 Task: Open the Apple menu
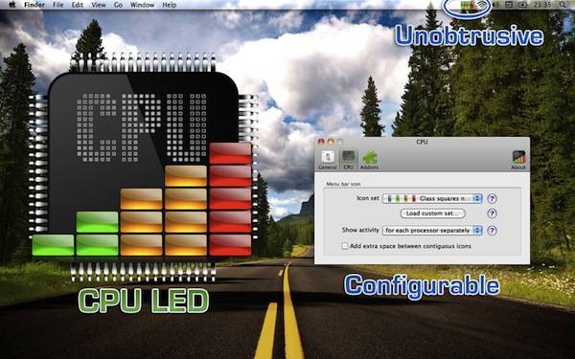[x=12, y=5]
